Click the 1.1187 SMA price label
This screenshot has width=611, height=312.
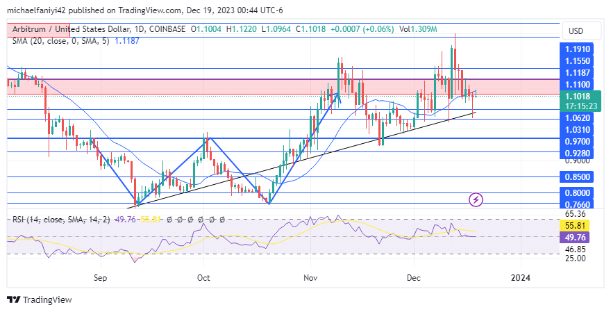pos(577,73)
